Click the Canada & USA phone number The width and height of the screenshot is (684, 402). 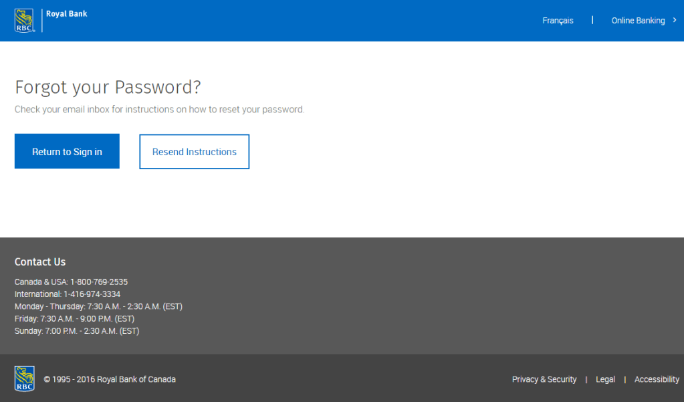(x=99, y=282)
